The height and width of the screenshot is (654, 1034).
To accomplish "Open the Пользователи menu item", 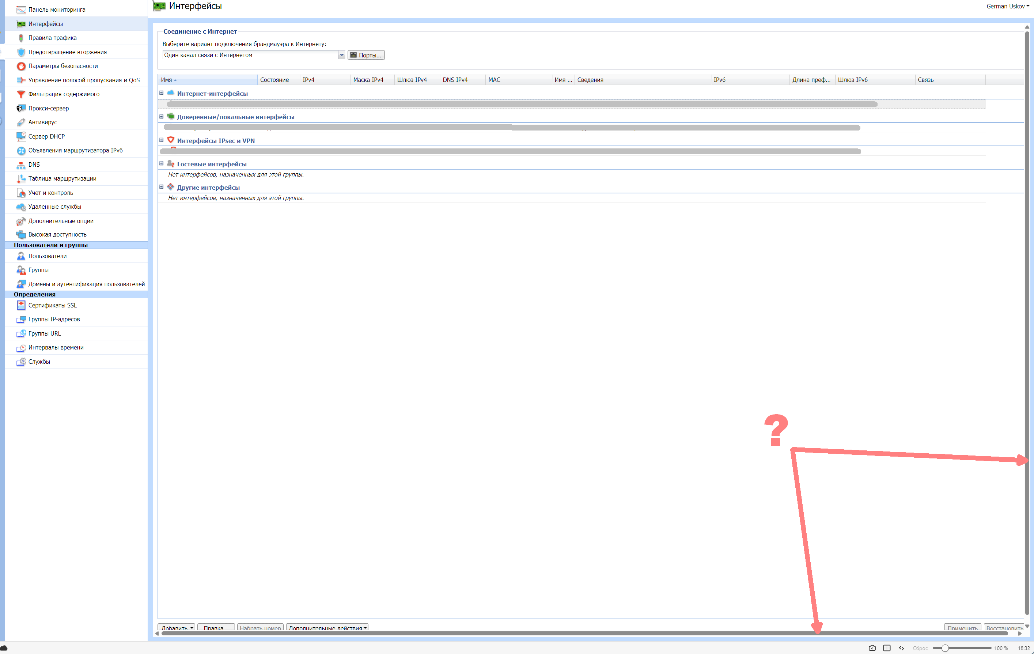I will pyautogui.click(x=47, y=256).
